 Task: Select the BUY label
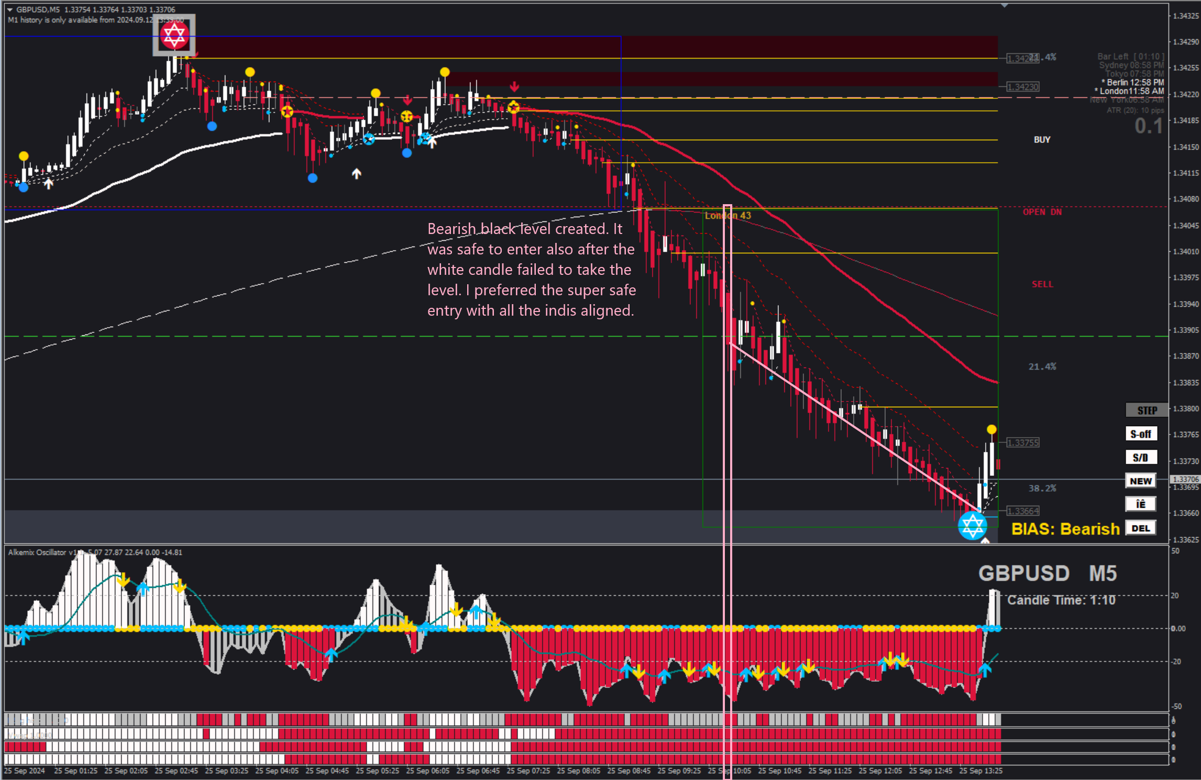(1042, 140)
